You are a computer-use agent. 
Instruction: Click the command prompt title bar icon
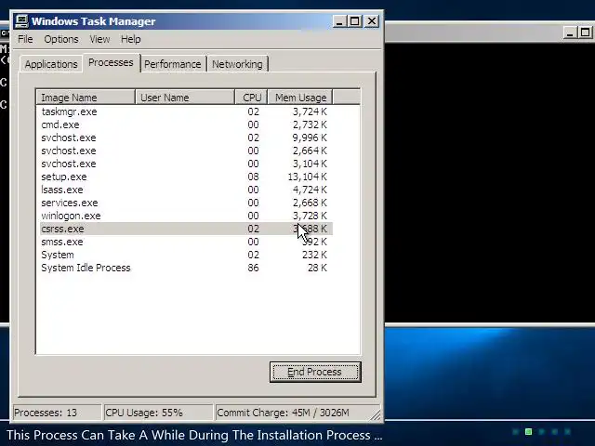[x=4, y=33]
